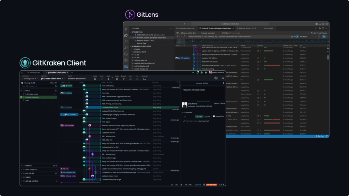Click the Push icon in GitKraken toolbar

117,79
